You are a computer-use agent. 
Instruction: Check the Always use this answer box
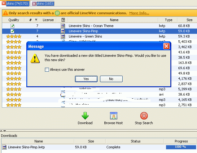[x=47, y=70]
